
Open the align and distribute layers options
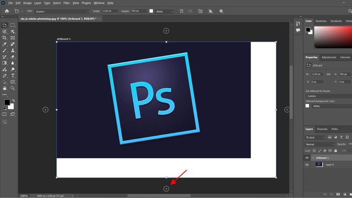[x=211, y=11]
